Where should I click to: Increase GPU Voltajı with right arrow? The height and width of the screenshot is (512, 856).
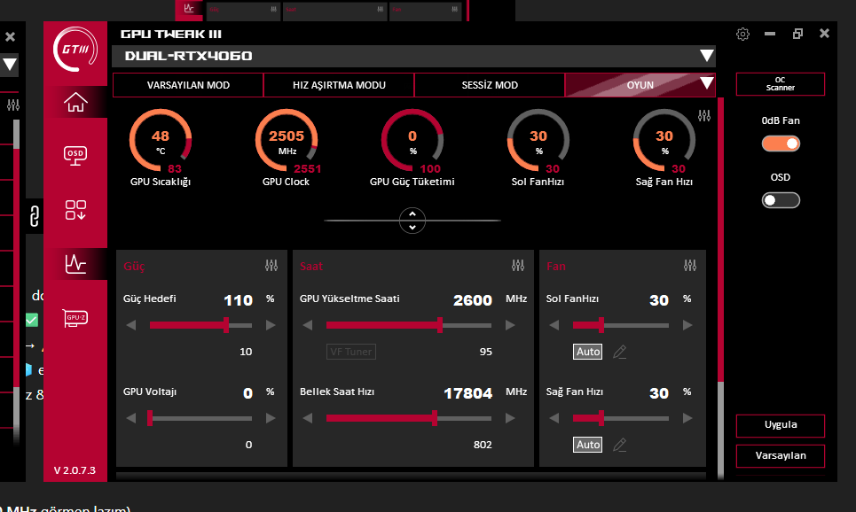click(271, 418)
